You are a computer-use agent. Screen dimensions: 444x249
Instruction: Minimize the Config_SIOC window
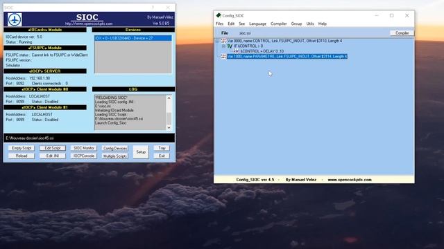(377, 15)
